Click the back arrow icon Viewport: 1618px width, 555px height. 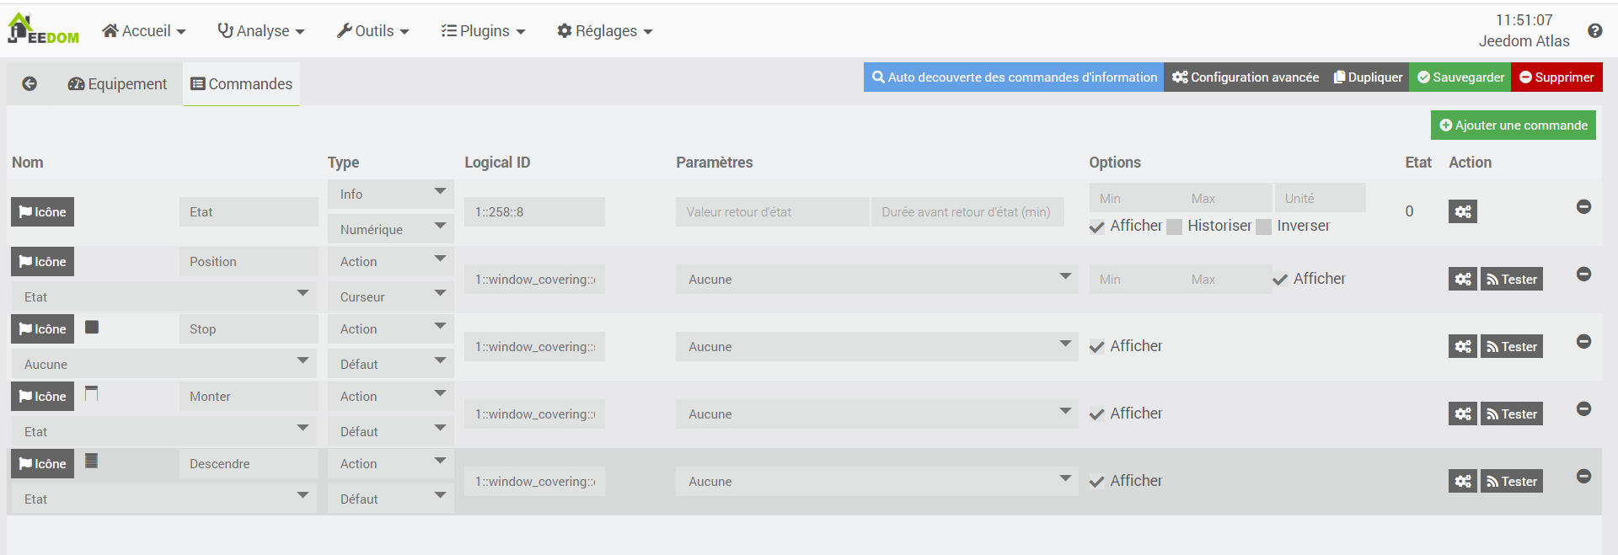point(29,83)
